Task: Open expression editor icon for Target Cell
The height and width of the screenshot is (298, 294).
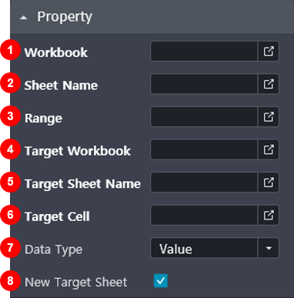Action: pyautogui.click(x=269, y=216)
